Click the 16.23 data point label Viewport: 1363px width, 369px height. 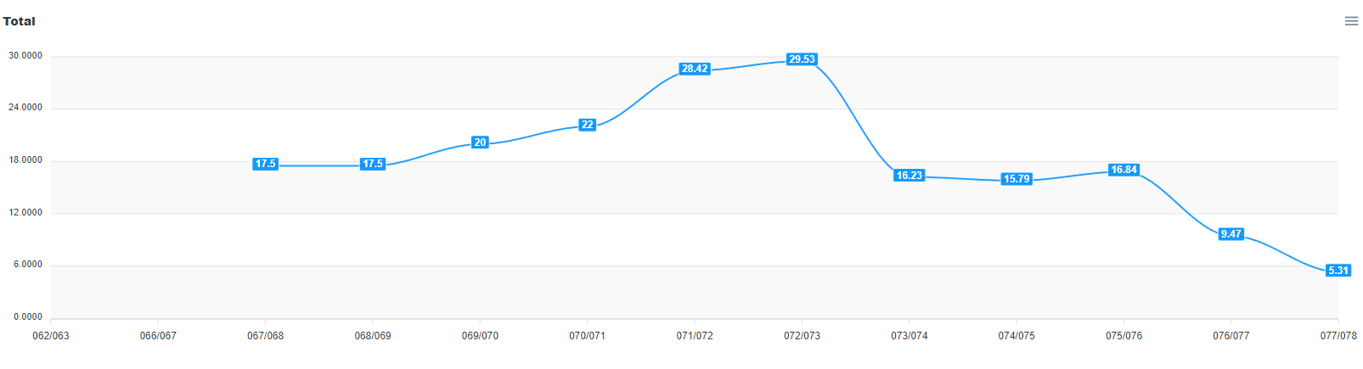pos(909,176)
